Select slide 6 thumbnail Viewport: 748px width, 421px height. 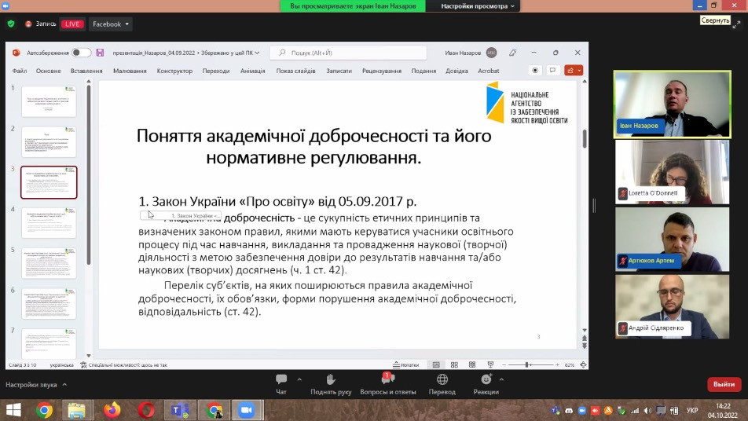(49, 304)
